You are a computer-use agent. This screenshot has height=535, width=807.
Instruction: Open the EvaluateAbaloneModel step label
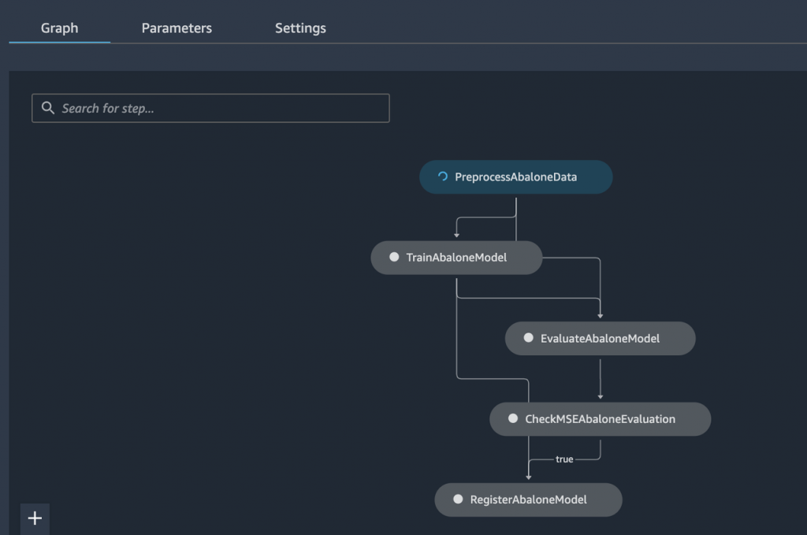[600, 339]
